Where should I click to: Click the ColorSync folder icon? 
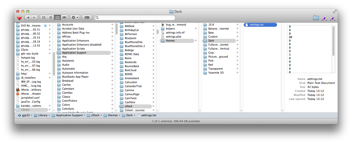coord(59,109)
